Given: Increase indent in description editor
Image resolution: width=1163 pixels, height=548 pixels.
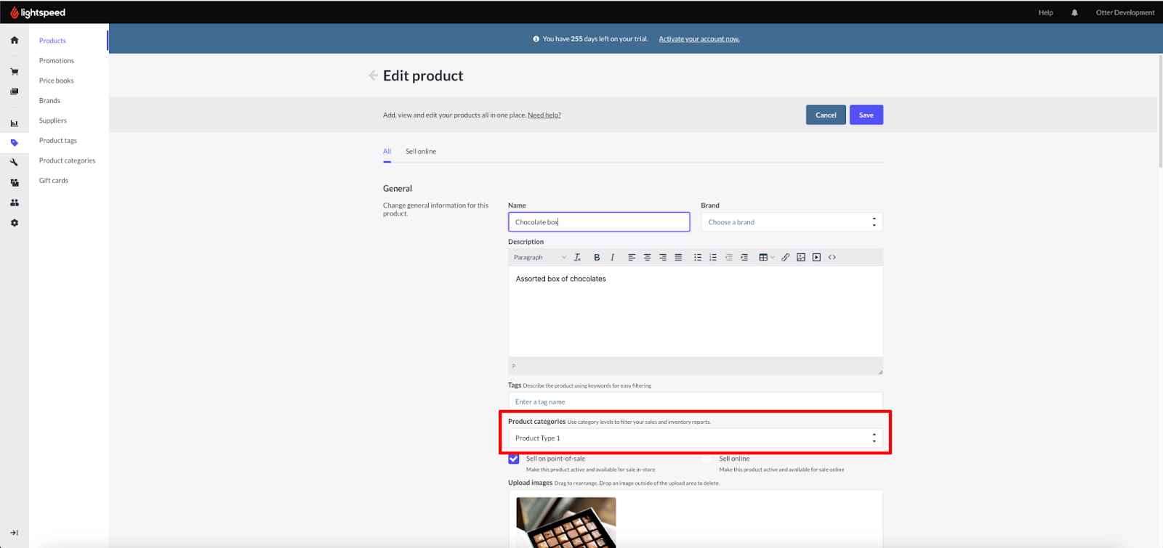Looking at the screenshot, I should click(744, 257).
